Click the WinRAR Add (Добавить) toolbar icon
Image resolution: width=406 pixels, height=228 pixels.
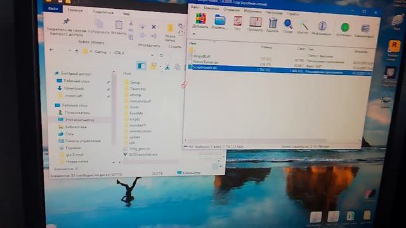click(x=200, y=20)
